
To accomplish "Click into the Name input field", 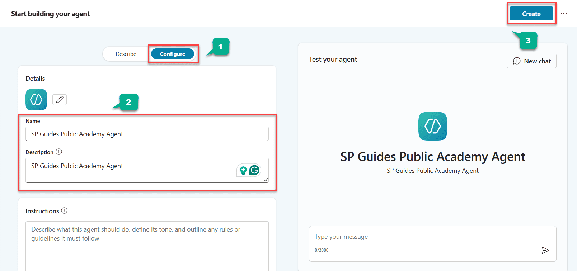I will click(147, 134).
